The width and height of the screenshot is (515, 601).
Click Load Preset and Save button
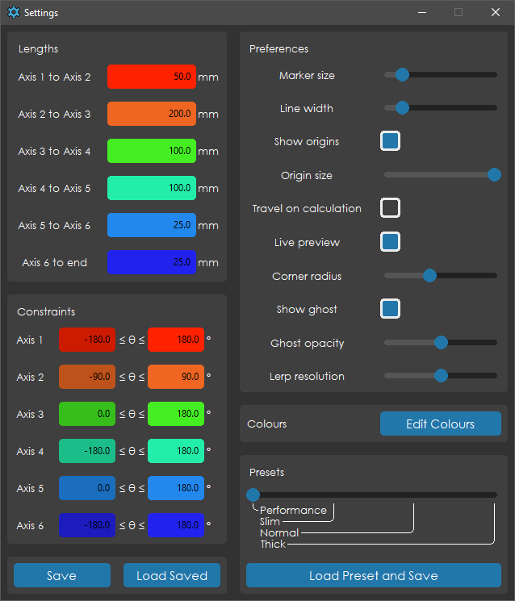[x=373, y=575]
